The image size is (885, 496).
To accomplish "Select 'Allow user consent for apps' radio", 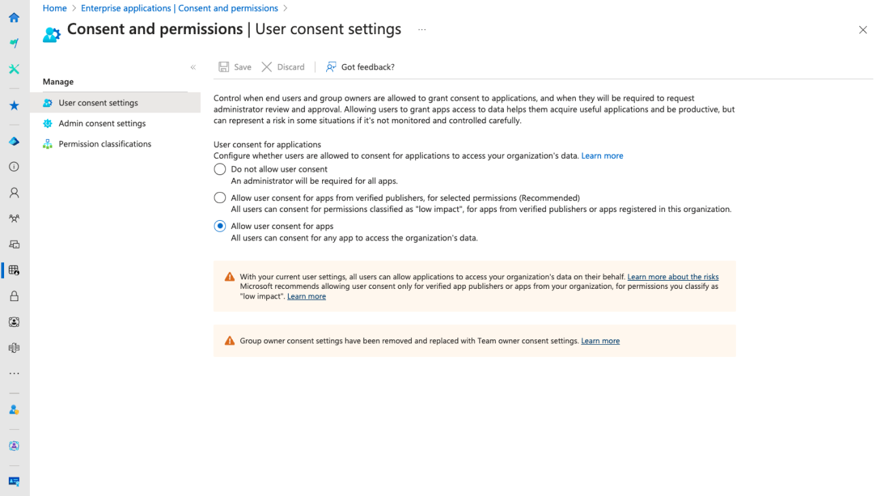I will [x=220, y=226].
